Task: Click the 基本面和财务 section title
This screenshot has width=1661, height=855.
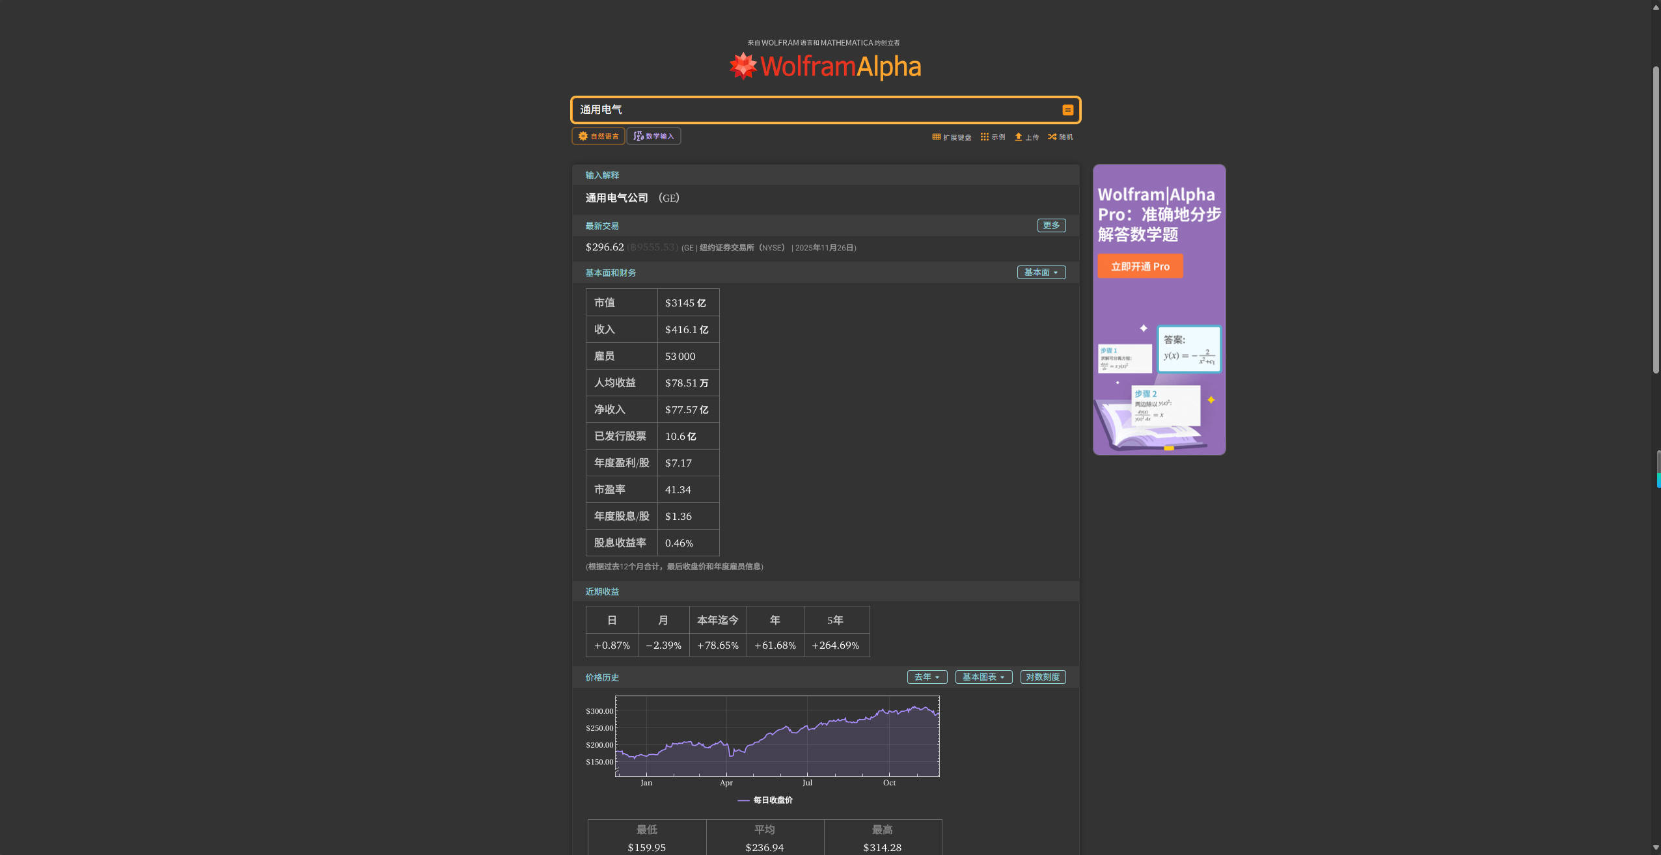Action: click(x=610, y=273)
